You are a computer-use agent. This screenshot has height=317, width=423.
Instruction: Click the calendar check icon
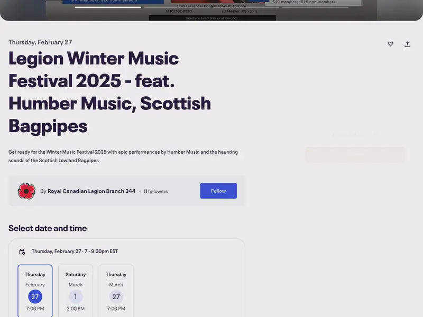tap(22, 252)
